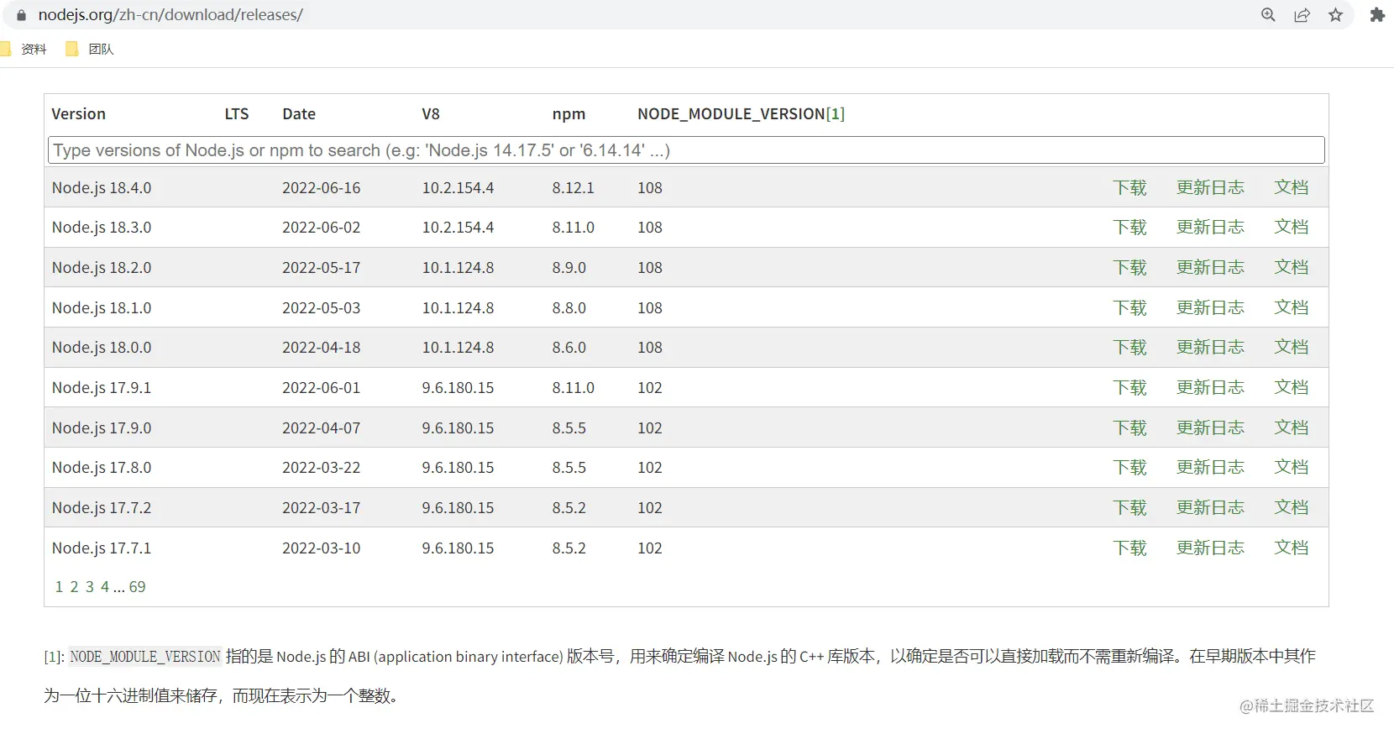This screenshot has width=1394, height=734.
Task: Open changelog for Node.js 17.8.0
Action: pos(1210,468)
